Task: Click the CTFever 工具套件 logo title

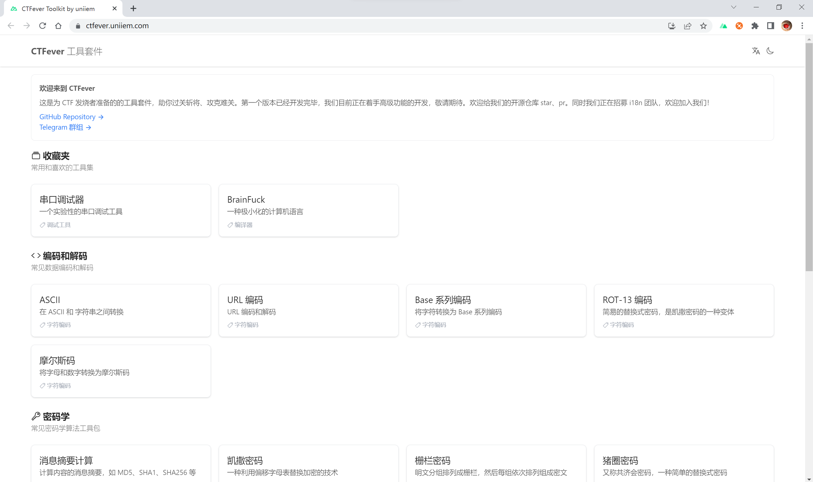Action: click(x=67, y=51)
